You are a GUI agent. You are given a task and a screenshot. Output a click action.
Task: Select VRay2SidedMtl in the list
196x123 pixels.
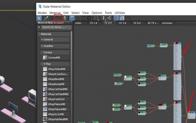click(56, 69)
